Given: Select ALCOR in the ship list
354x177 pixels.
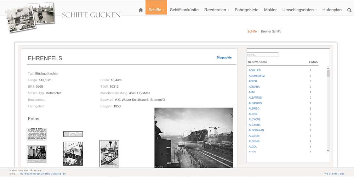Looking at the screenshot, I should coord(253,114).
